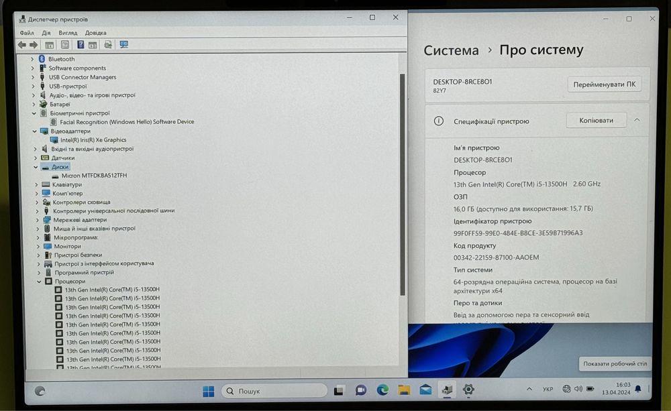Click Перейменувати ПК button
671x411 pixels.
click(605, 84)
